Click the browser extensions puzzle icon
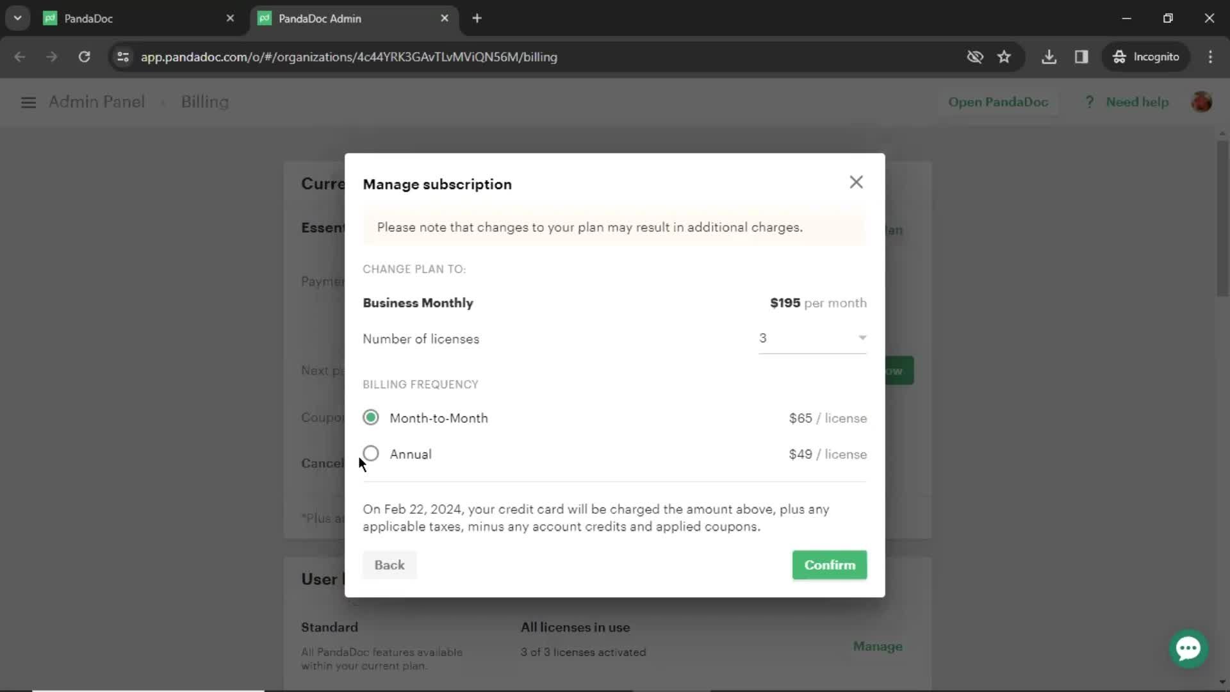Viewport: 1230px width, 692px height. click(x=1082, y=56)
